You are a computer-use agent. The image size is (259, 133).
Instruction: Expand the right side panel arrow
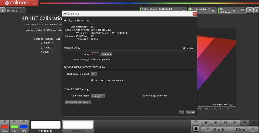pyautogui.click(x=256, y=10)
